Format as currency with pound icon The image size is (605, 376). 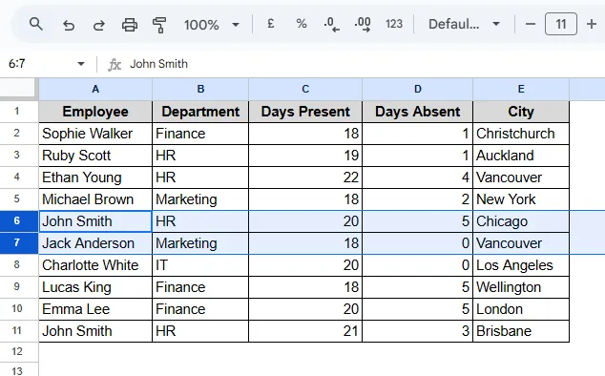(271, 24)
